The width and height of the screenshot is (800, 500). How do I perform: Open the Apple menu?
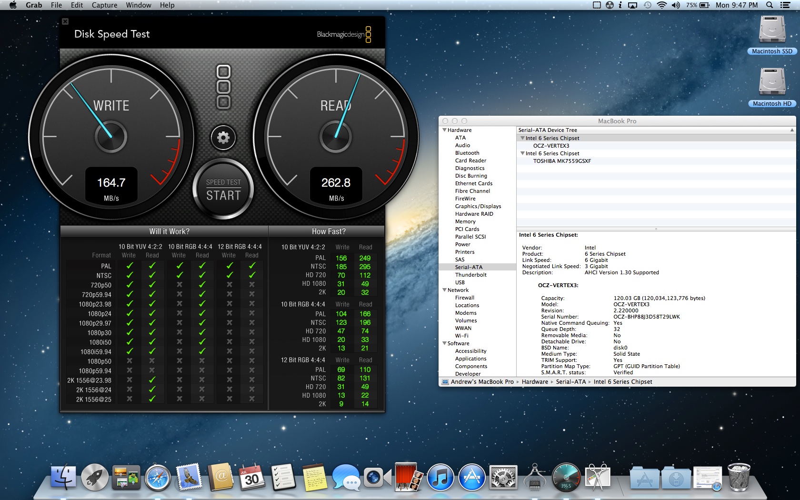pyautogui.click(x=13, y=5)
